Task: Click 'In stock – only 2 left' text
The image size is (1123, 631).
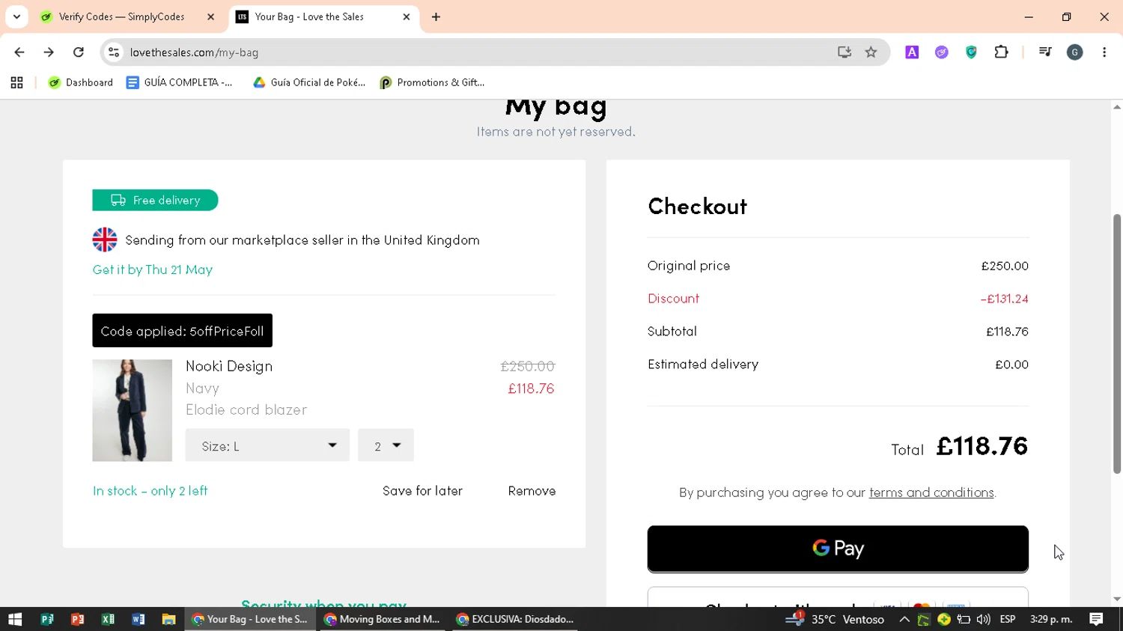Action: click(x=150, y=491)
